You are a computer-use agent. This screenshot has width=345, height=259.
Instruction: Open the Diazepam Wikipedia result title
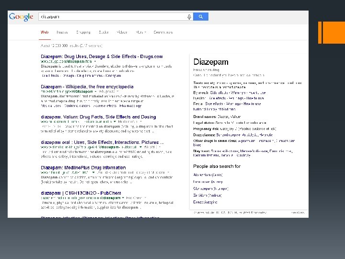tap(87, 86)
